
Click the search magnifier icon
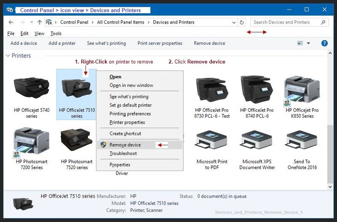[x=323, y=22]
